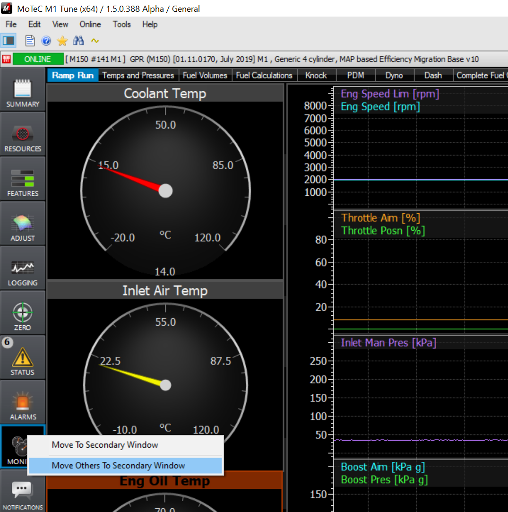Select Move Others To Secondary Window
508x512 pixels.
tap(118, 466)
